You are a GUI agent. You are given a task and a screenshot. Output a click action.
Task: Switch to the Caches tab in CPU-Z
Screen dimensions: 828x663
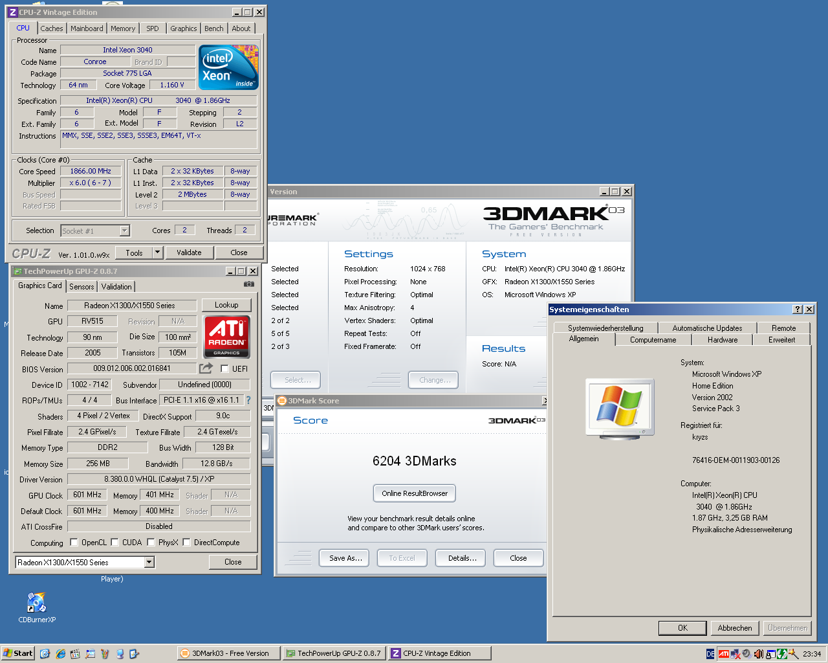click(52, 28)
